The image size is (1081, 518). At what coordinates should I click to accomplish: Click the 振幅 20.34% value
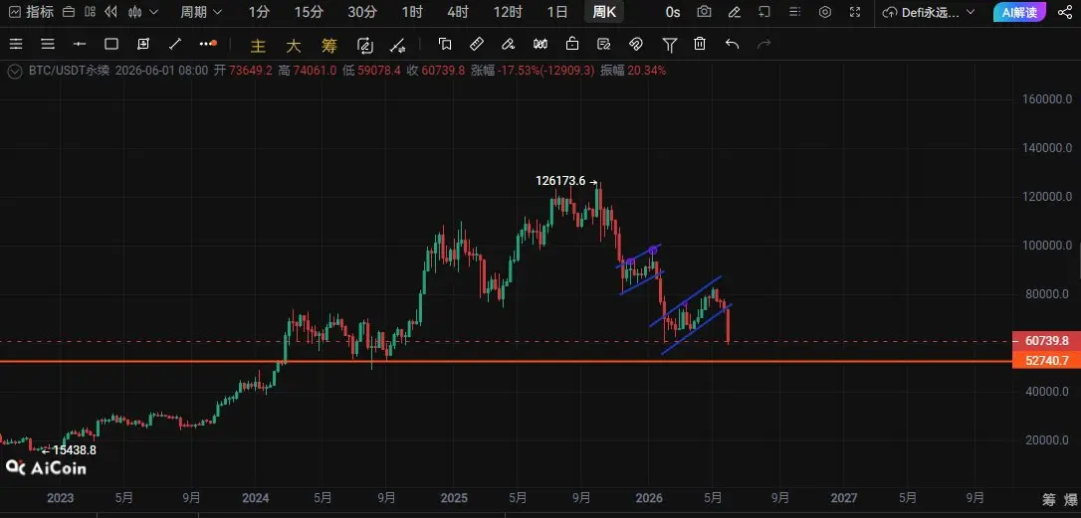click(x=633, y=71)
